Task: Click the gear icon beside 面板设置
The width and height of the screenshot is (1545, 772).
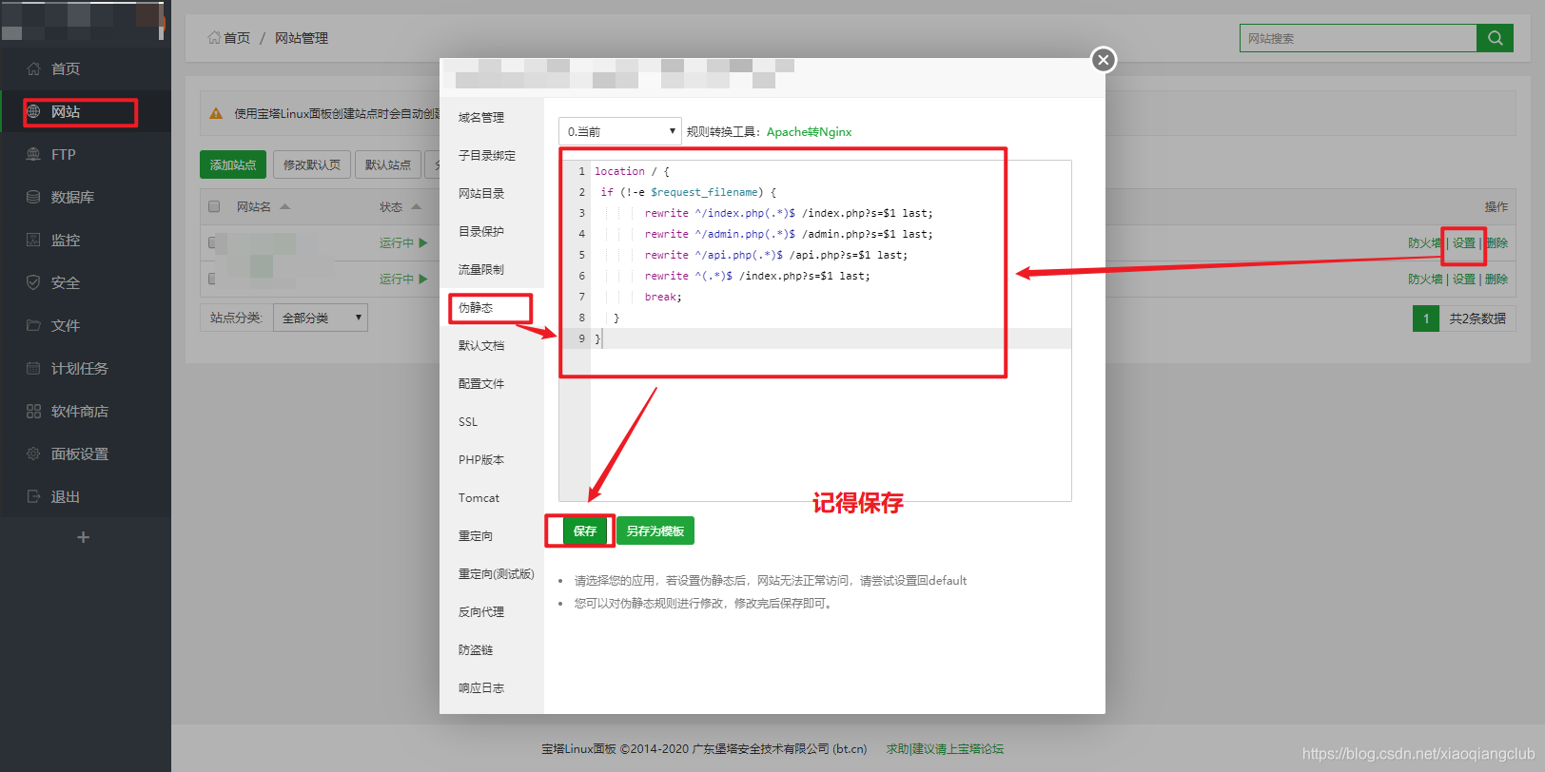Action: pyautogui.click(x=33, y=454)
